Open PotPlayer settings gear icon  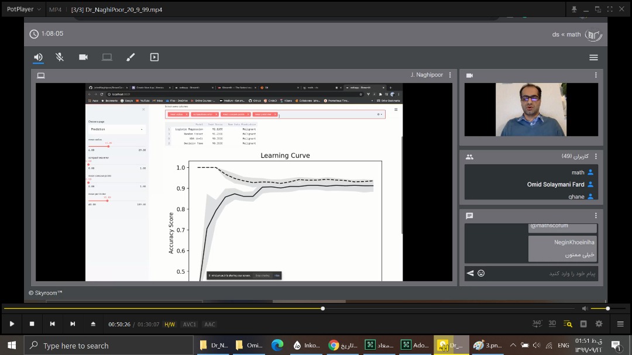[x=599, y=324]
